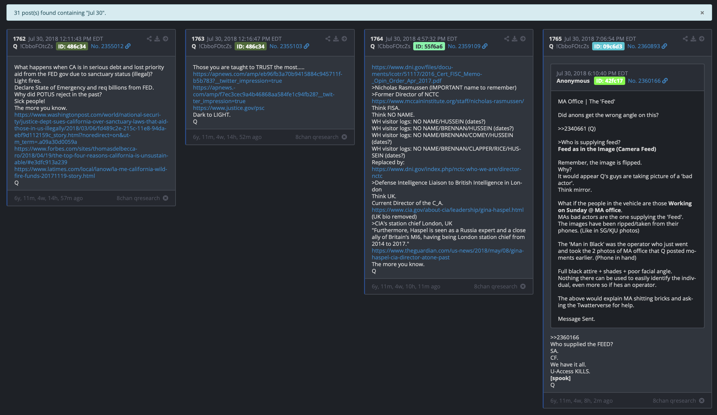Open second apnews.com amp link
Viewport: 717px width, 415px height.
264,94
